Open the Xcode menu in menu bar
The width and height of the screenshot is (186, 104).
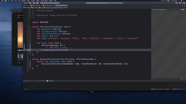click(6, 1)
